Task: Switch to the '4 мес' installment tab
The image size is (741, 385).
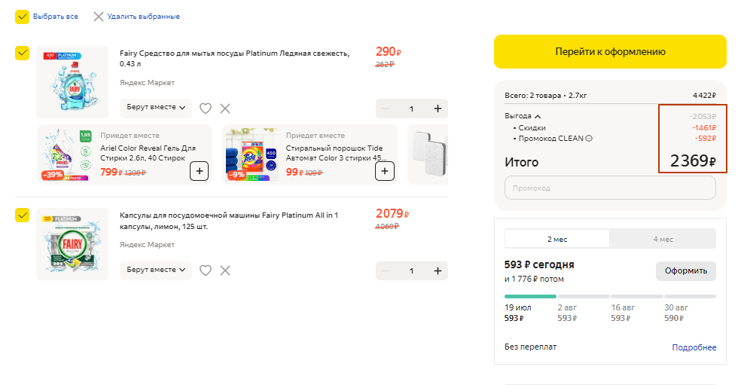Action: pos(663,239)
